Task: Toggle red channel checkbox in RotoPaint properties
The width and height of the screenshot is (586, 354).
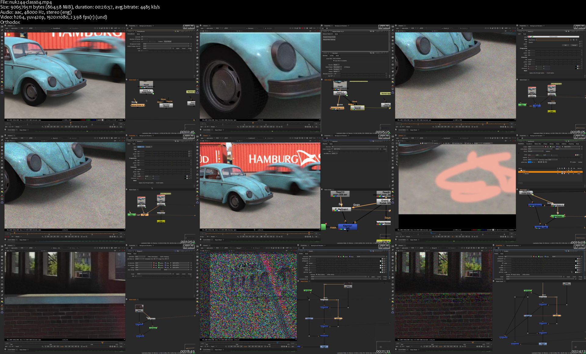Action: click(545, 146)
